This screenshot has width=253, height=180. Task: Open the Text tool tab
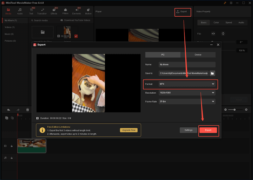(x=31, y=11)
